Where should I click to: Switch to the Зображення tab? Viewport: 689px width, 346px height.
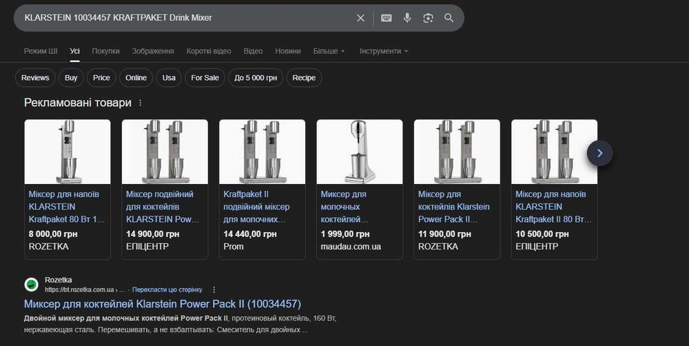153,51
